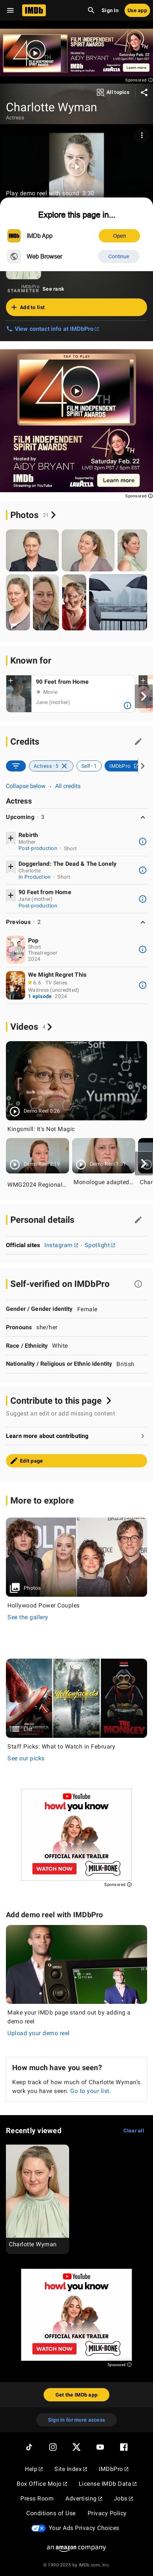Share this page via share icon
This screenshot has height=2576, width=153.
click(x=144, y=92)
